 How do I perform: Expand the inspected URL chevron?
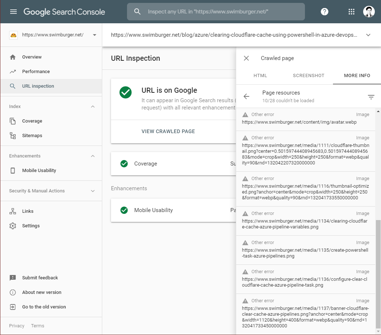[368, 35]
